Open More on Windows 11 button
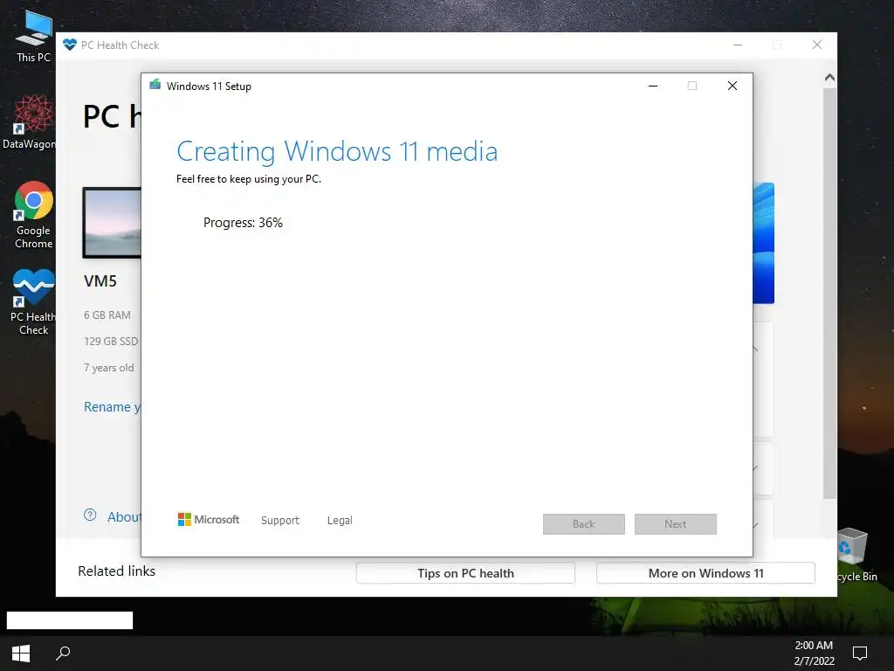The image size is (894, 671). (705, 573)
